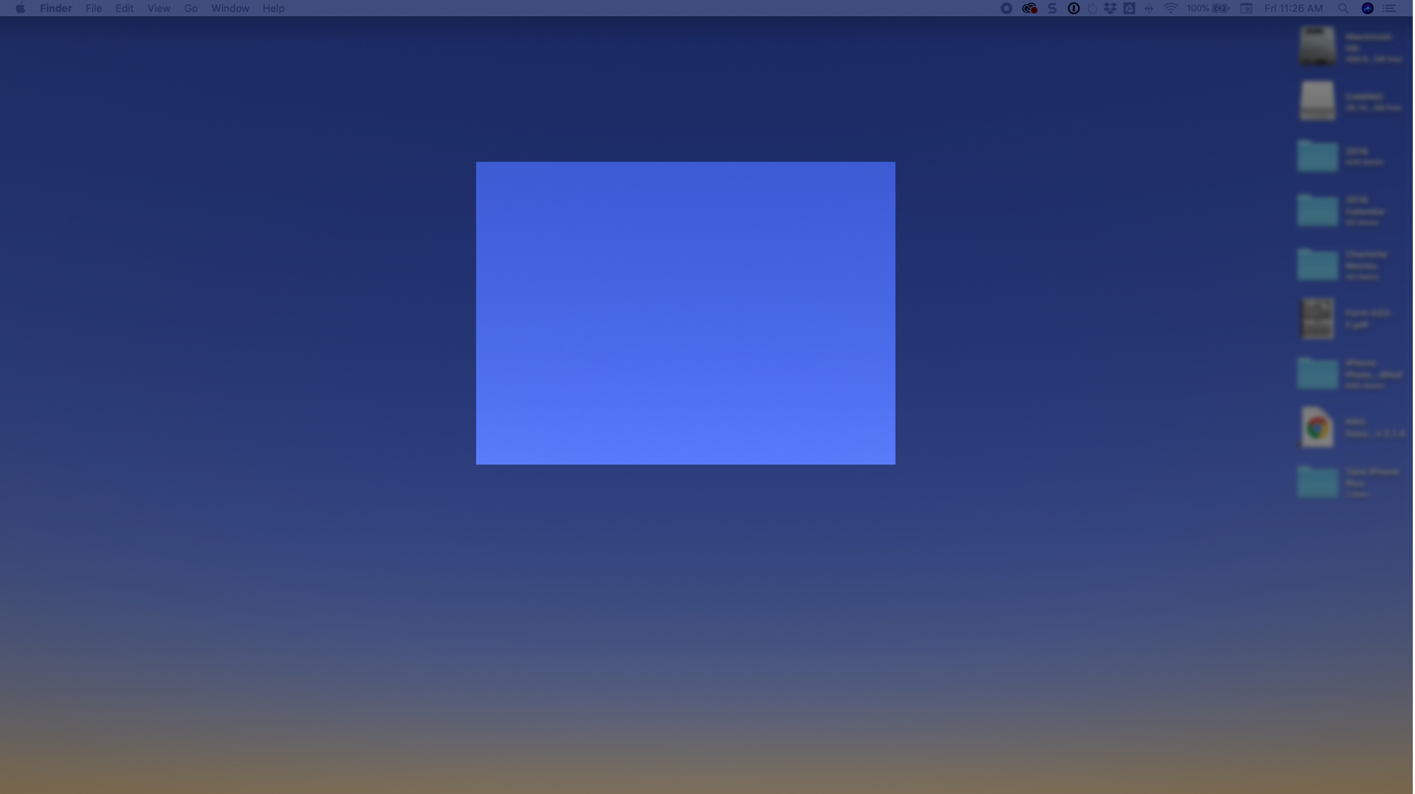Click the blue rectangle in the center
The height and width of the screenshot is (794, 1415).
click(685, 313)
